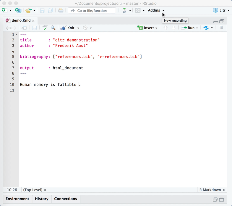Screen dimensions: 232x206
Task: Click Show in New Window icon
Action: point(24,28)
